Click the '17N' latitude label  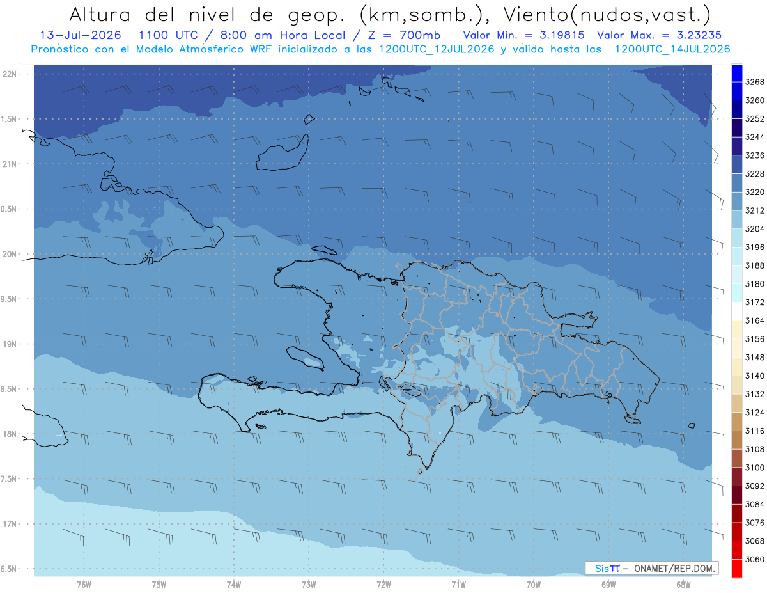11,524
